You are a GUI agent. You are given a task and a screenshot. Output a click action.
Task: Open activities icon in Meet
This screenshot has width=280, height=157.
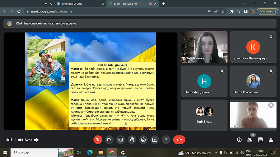click(x=271, y=140)
